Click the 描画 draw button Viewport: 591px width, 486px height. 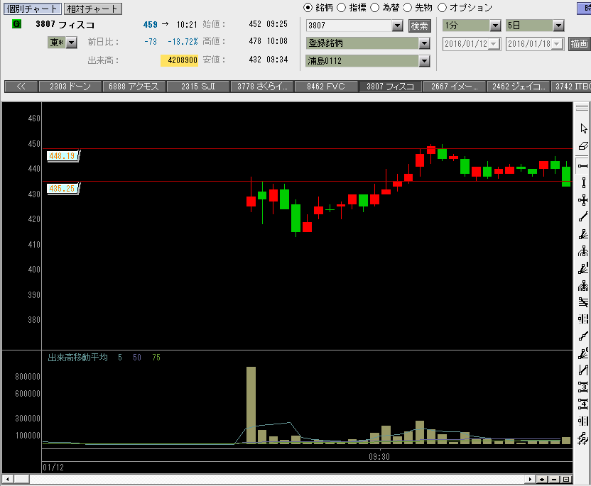pos(580,44)
